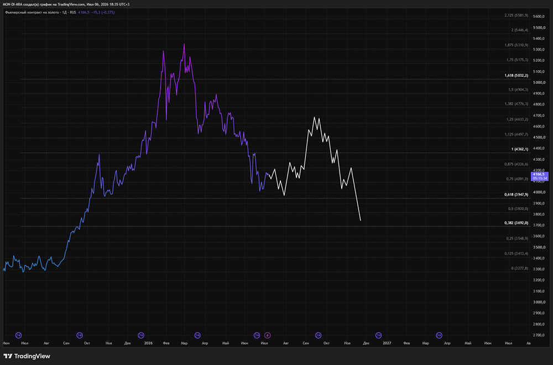Click the event marker just before the 2026 label
Viewport: 553px width, 365px height.
coord(141,335)
